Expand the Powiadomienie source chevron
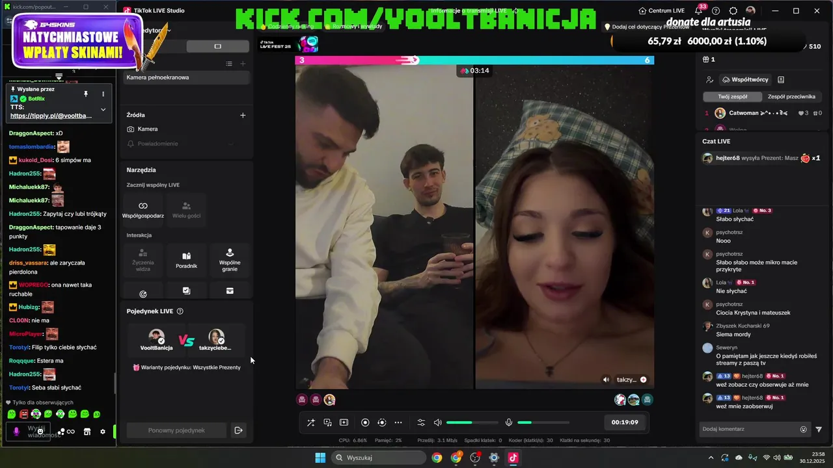 230,144
